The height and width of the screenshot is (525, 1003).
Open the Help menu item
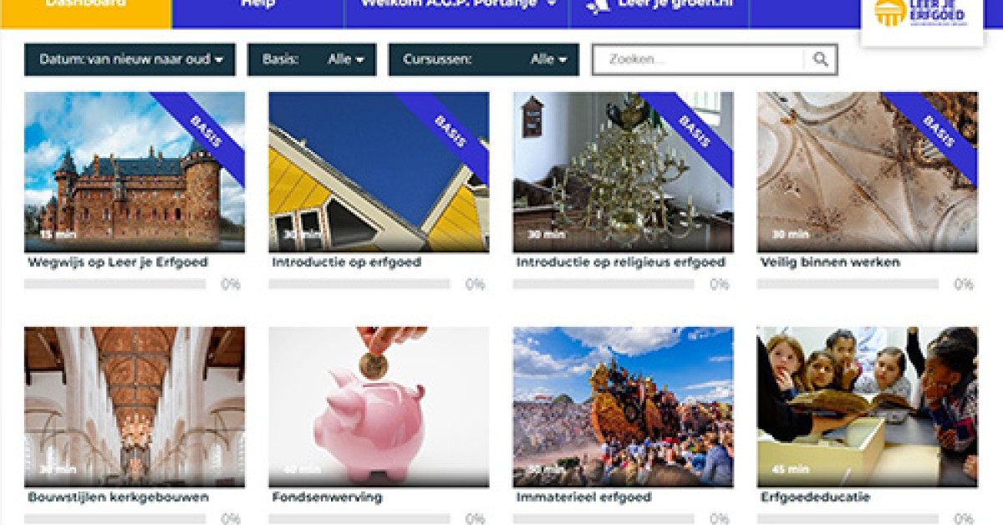258,7
